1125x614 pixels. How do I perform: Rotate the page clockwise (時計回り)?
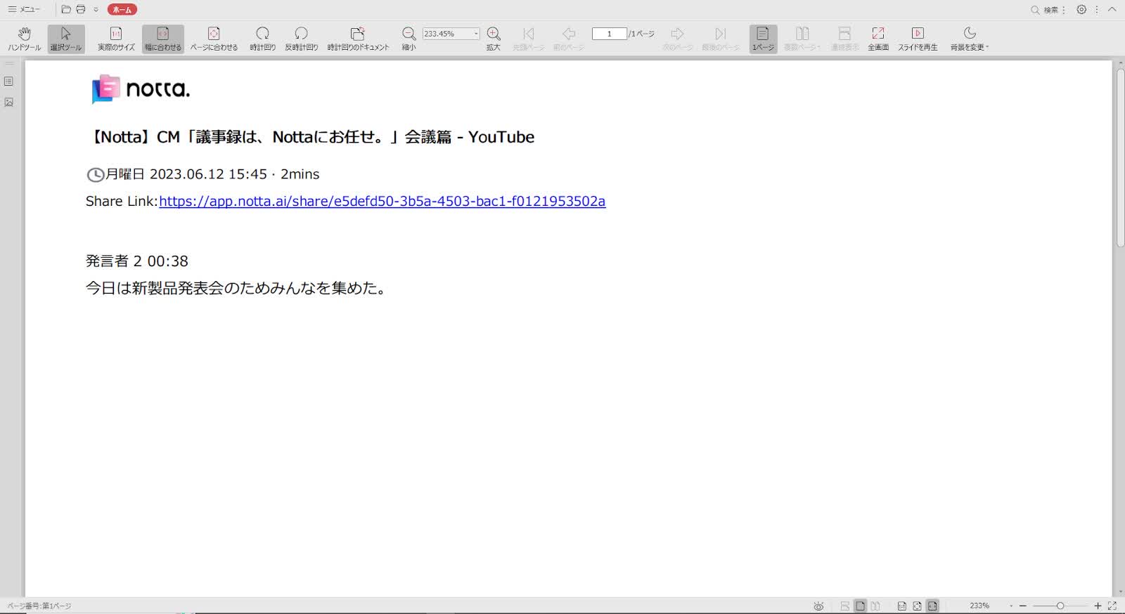point(262,39)
